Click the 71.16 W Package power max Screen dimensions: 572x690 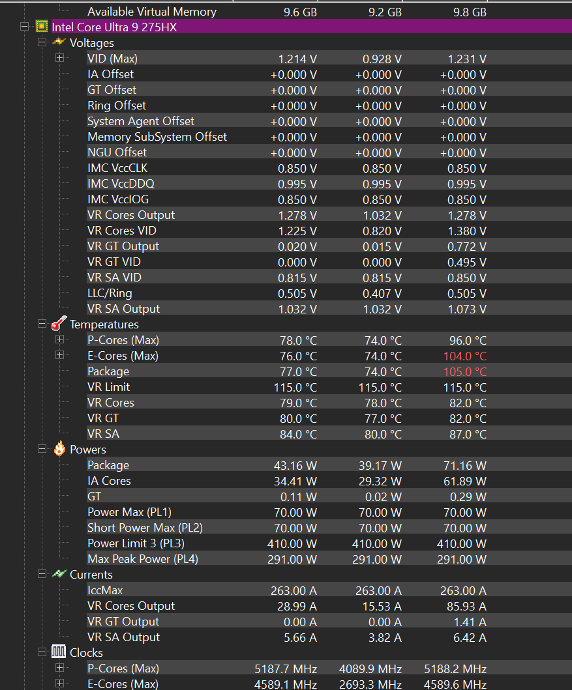pos(465,465)
